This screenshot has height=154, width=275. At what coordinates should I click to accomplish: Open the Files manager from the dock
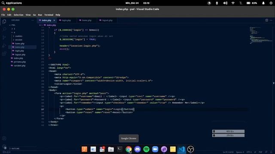111,149
